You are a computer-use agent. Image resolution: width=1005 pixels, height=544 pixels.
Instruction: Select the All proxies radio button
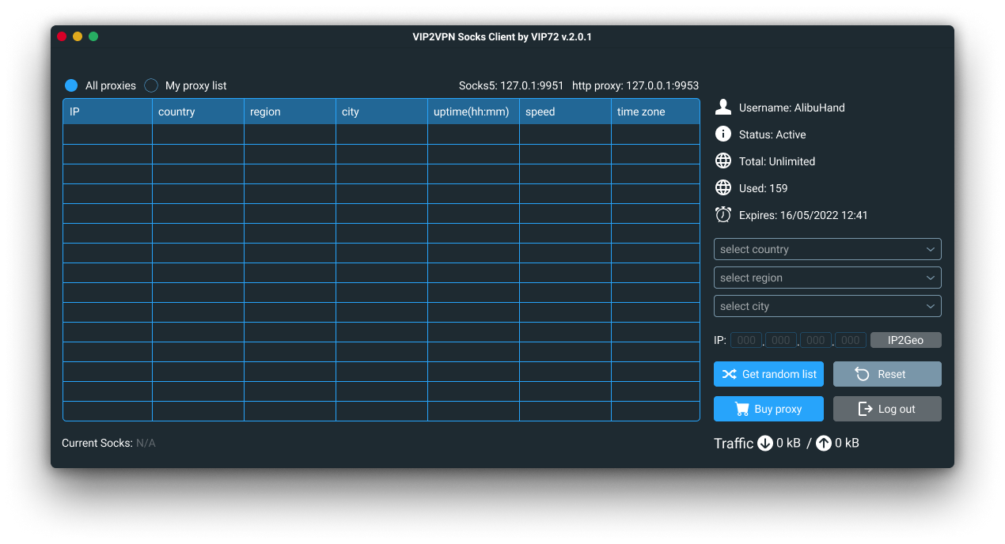tap(71, 85)
